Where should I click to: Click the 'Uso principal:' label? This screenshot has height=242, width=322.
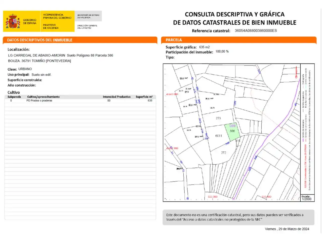click(x=18, y=75)
